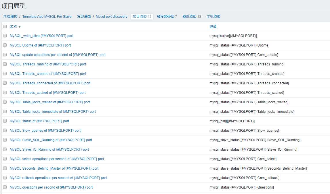Click key ending with Questions]

click(x=242, y=187)
